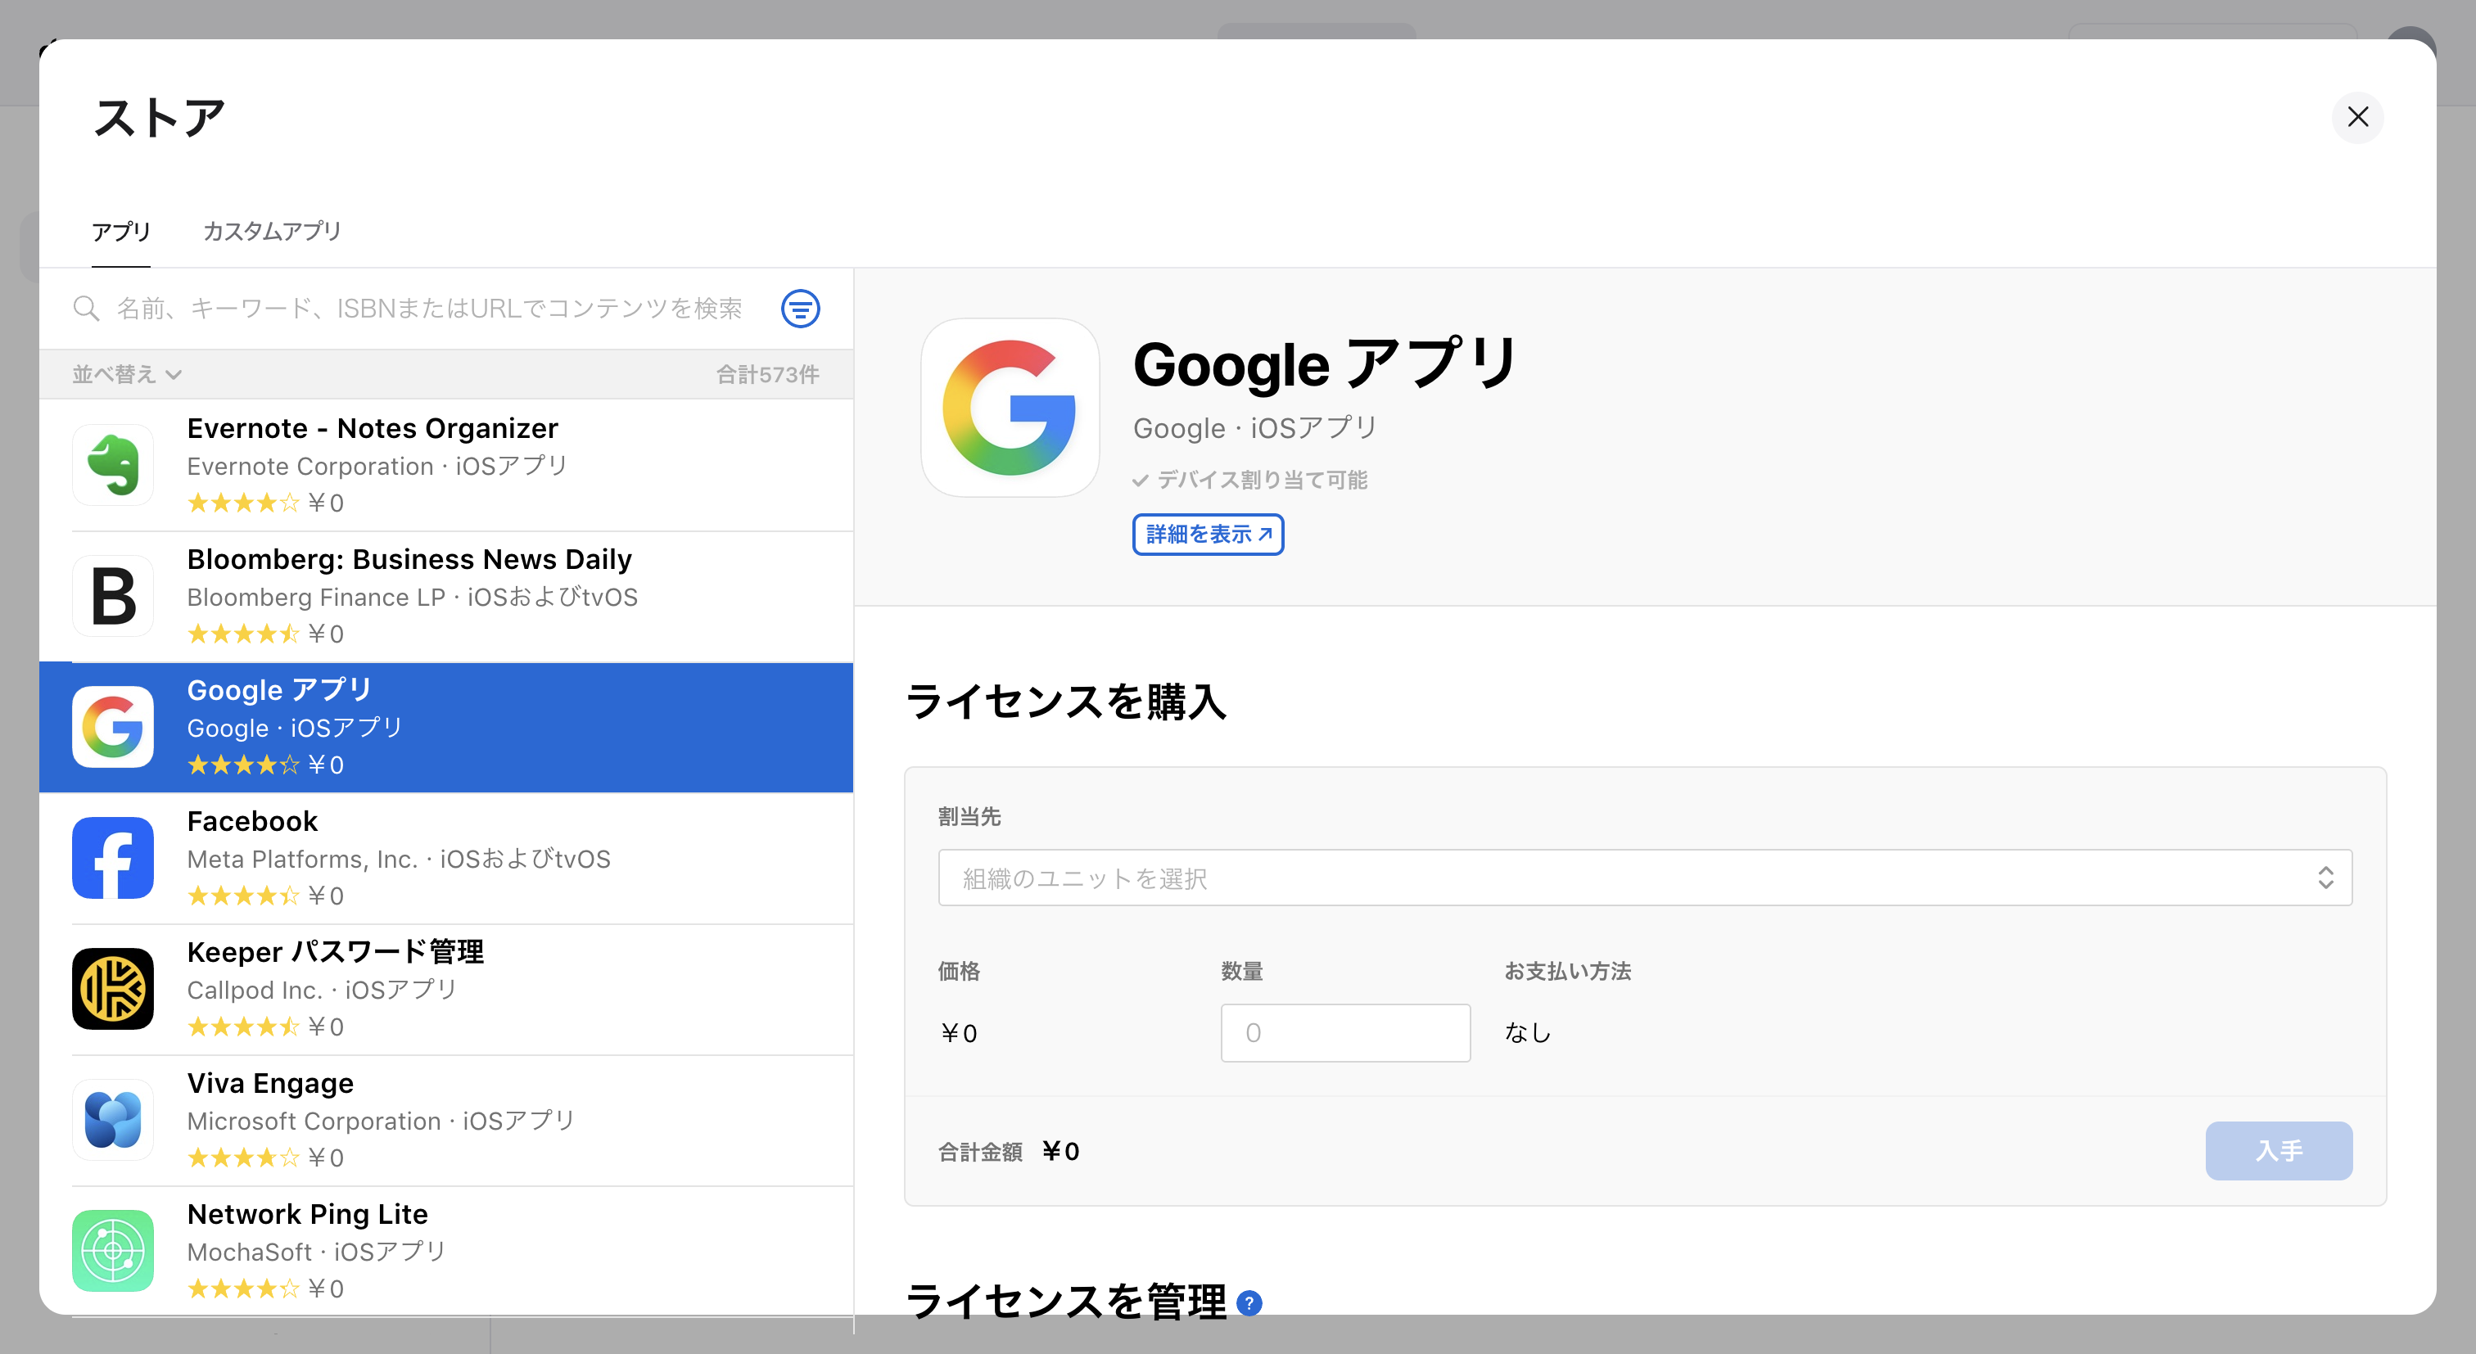Screen dimensions: 2476x1354
Task: Expand the 並べ替え sort dropdown
Action: [x=127, y=374]
